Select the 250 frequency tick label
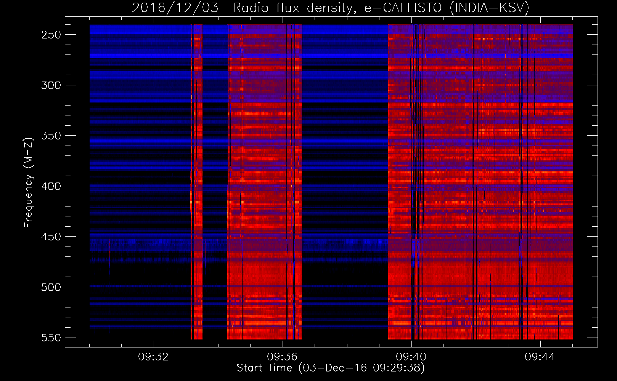The width and height of the screenshot is (617, 381). click(x=51, y=35)
